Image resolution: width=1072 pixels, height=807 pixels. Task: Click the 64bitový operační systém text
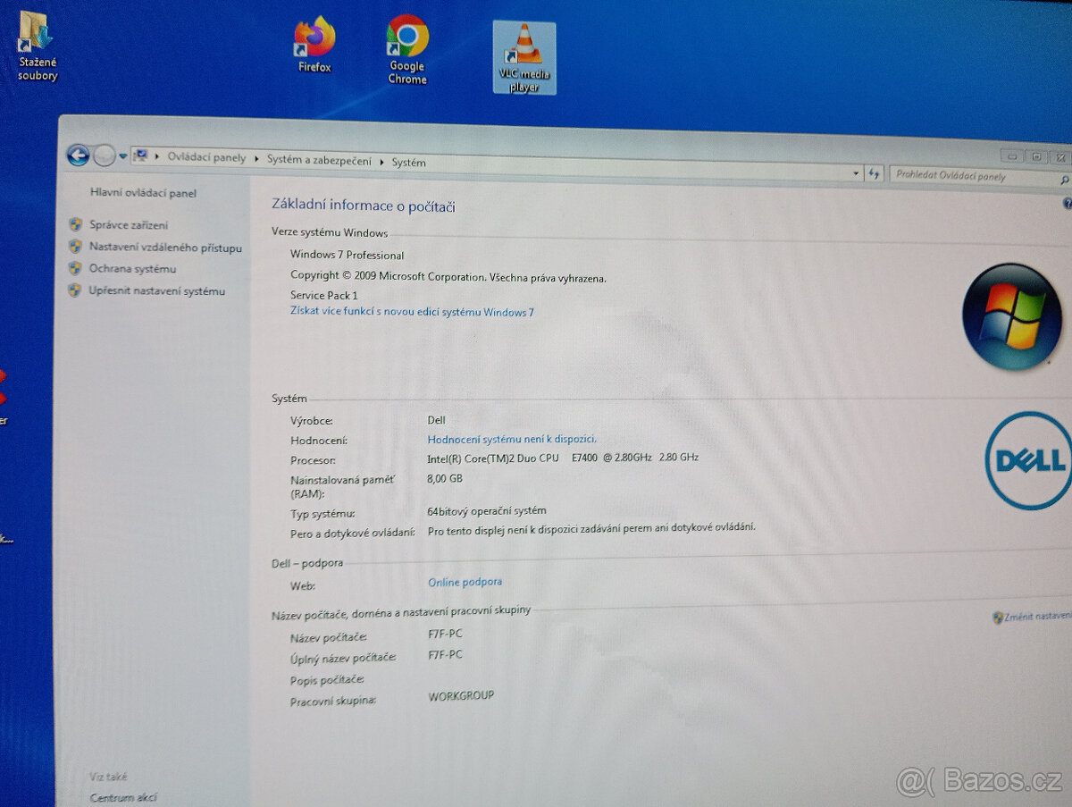pyautogui.click(x=486, y=511)
